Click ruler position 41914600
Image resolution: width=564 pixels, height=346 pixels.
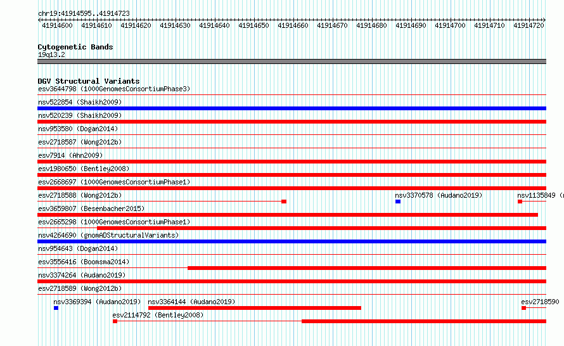pyautogui.click(x=57, y=25)
